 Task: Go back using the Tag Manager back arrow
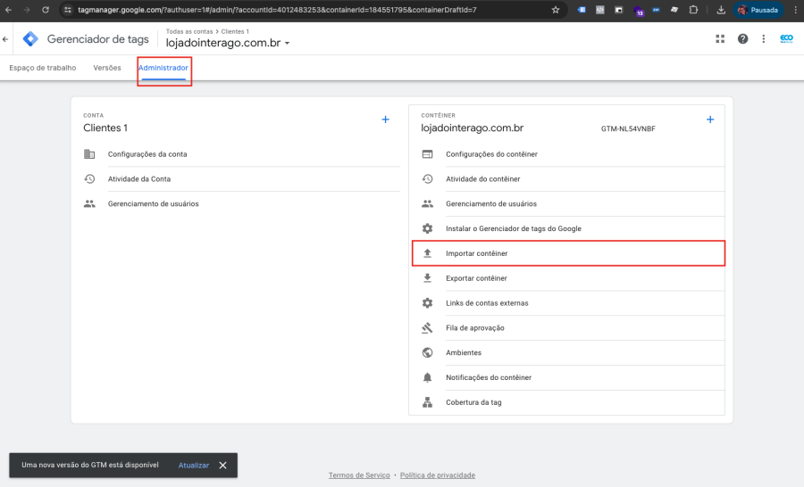(x=5, y=39)
